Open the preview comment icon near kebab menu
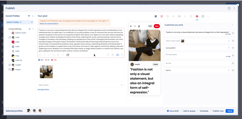This screenshot has height=119, width=242. tap(229, 8)
